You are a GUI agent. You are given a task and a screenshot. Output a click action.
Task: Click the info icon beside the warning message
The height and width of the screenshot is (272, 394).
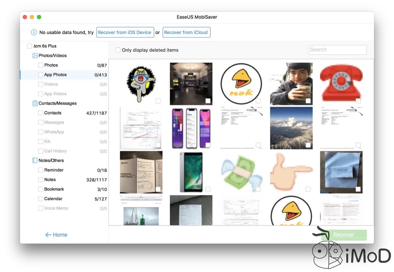[34, 32]
